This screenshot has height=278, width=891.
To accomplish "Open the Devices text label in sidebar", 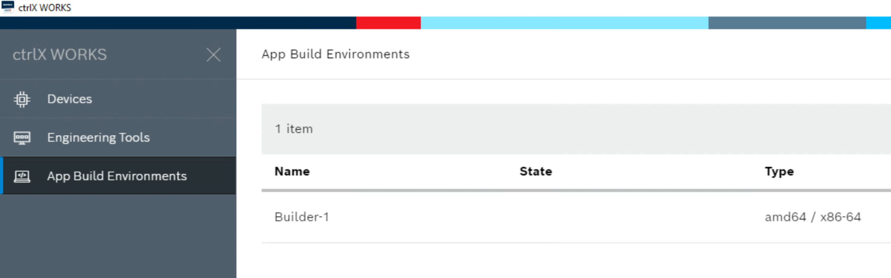I will click(70, 99).
